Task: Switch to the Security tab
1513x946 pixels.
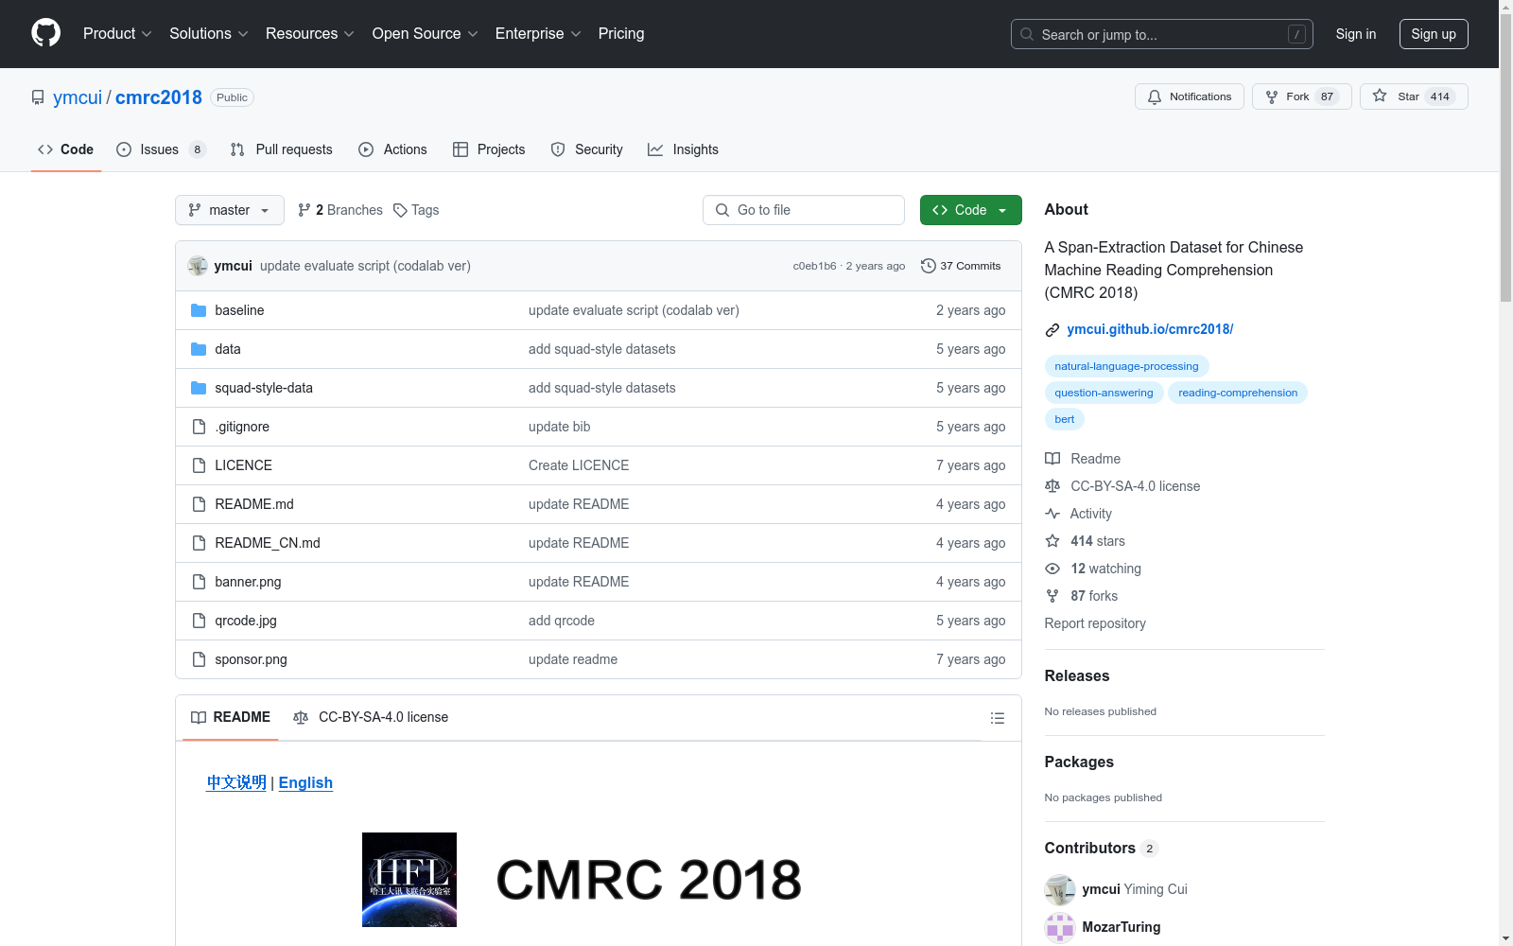Action: click(x=586, y=149)
